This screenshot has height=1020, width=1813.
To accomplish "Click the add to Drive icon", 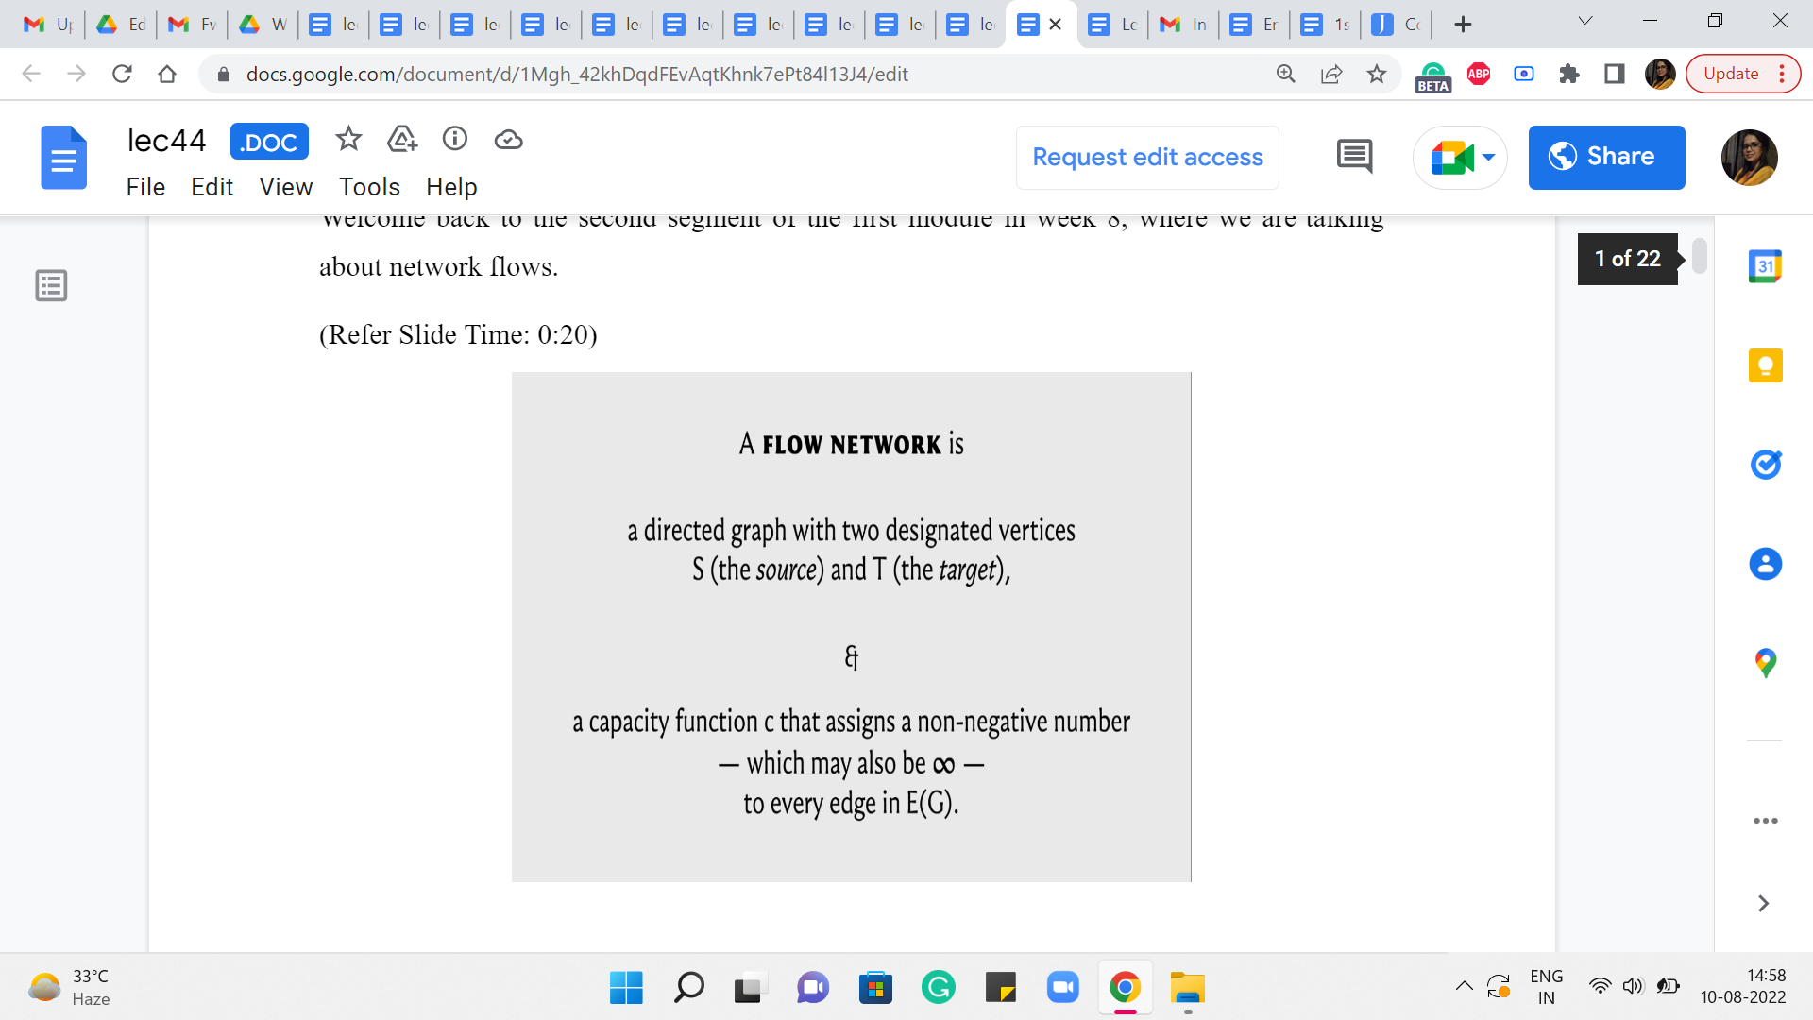I will pyautogui.click(x=402, y=140).
